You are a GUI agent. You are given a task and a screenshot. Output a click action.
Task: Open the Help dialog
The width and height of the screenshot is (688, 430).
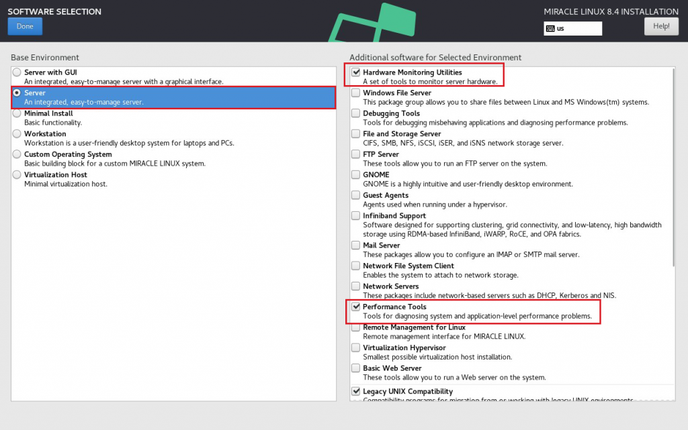(661, 25)
